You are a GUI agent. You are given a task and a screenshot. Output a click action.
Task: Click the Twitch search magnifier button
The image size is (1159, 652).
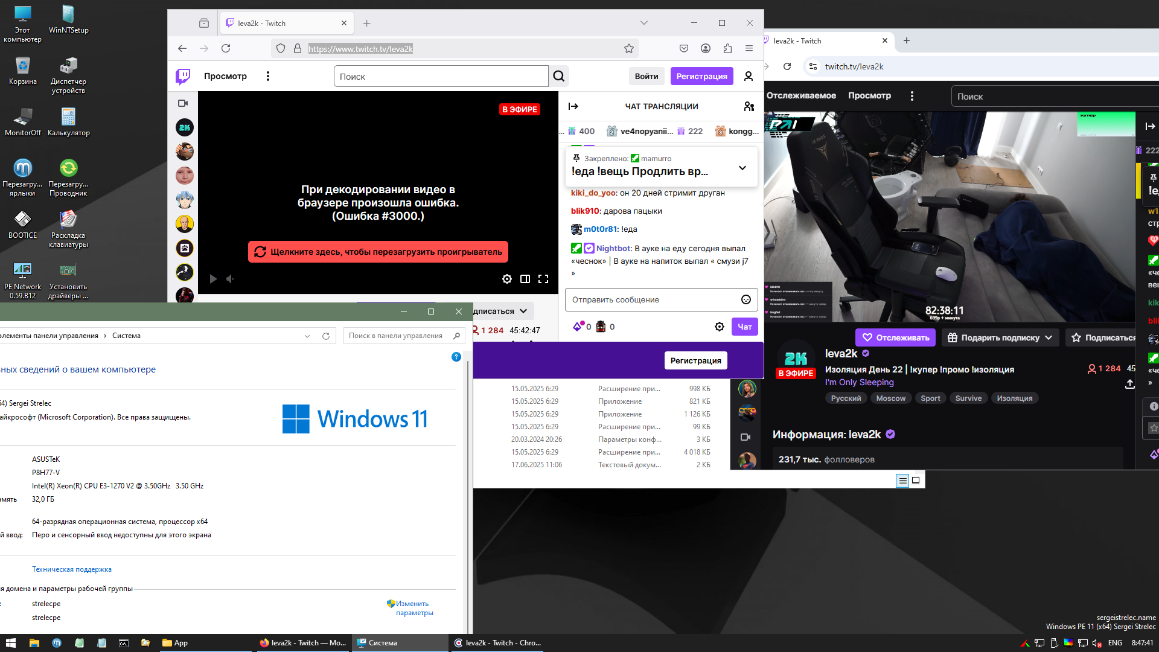point(559,76)
